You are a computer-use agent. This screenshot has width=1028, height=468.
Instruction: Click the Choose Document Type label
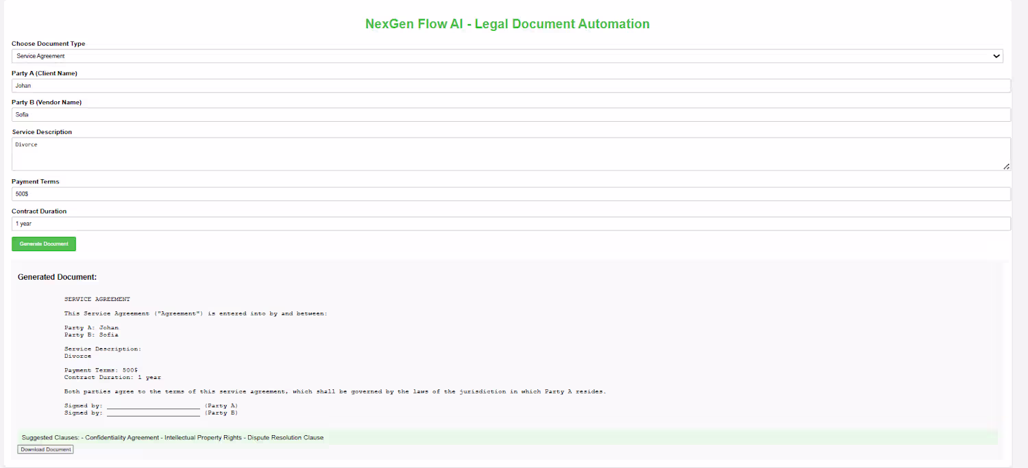[49, 44]
